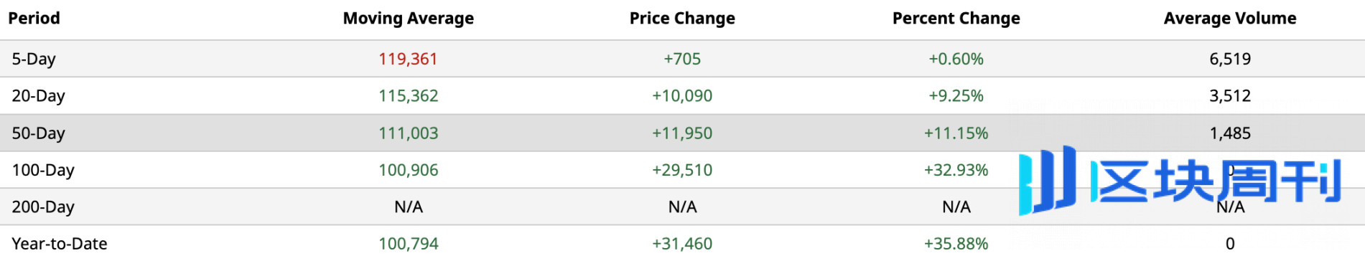Click the +35.88% year-to-date percent change

point(956,244)
